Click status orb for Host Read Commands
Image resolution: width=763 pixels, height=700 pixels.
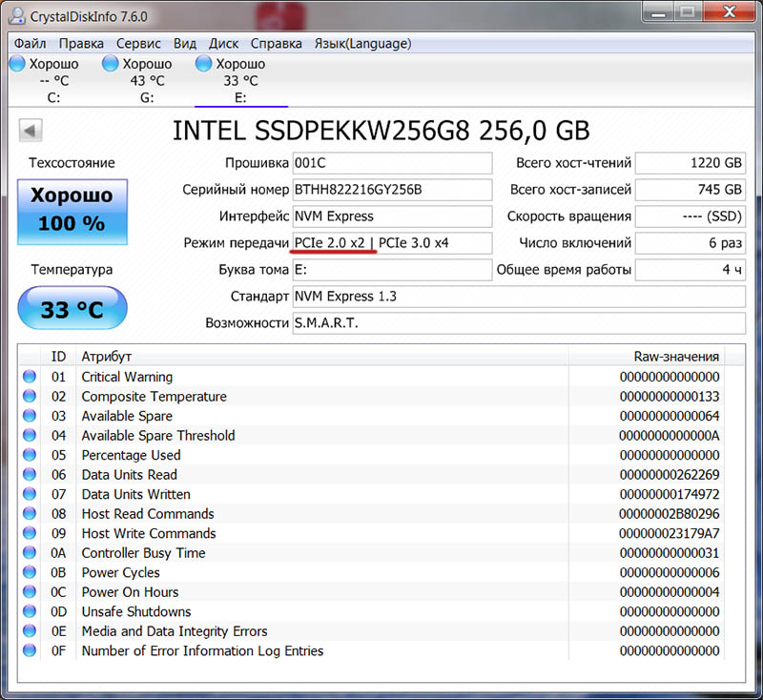[x=30, y=513]
